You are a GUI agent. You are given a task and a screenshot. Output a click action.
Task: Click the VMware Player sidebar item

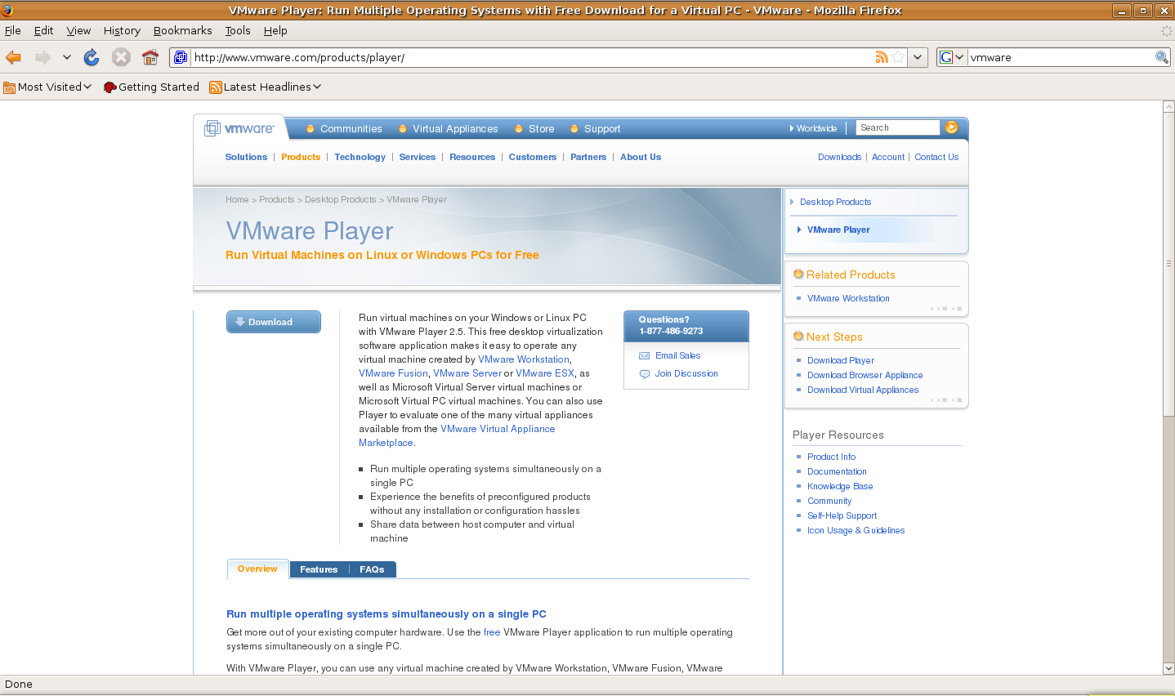pos(838,230)
